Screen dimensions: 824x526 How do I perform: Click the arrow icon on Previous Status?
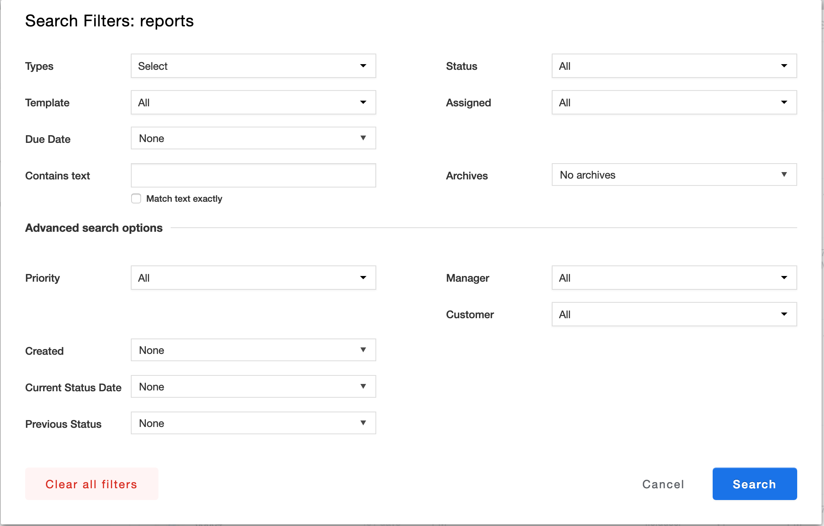pos(364,423)
